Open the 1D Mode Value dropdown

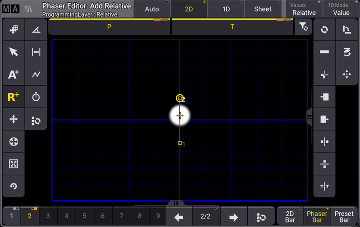click(x=341, y=9)
